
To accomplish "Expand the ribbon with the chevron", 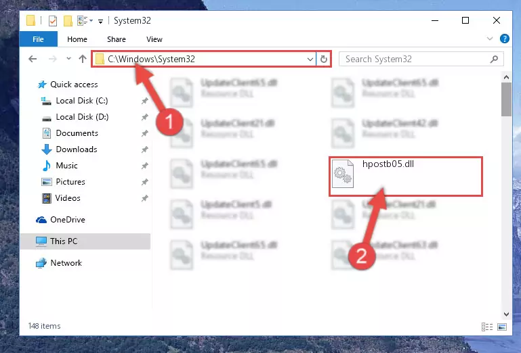I will (489, 39).
